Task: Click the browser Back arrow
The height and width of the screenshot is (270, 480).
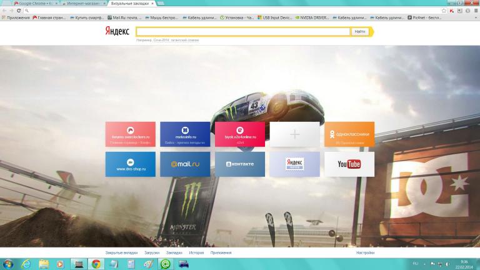Action: (x=4, y=11)
